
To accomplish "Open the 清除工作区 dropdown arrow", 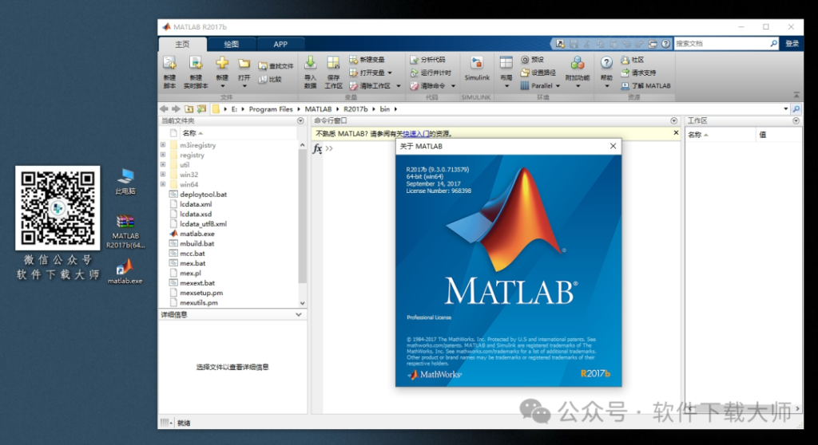I will pos(399,86).
